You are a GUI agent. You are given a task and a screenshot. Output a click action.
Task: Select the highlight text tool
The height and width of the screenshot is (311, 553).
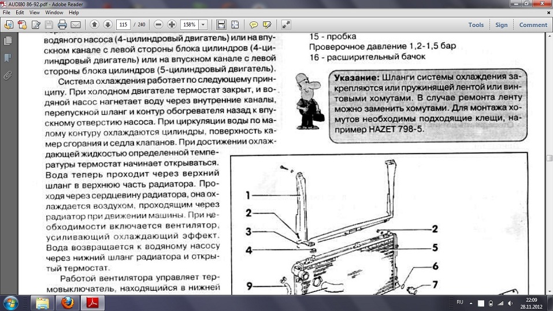pos(267,25)
